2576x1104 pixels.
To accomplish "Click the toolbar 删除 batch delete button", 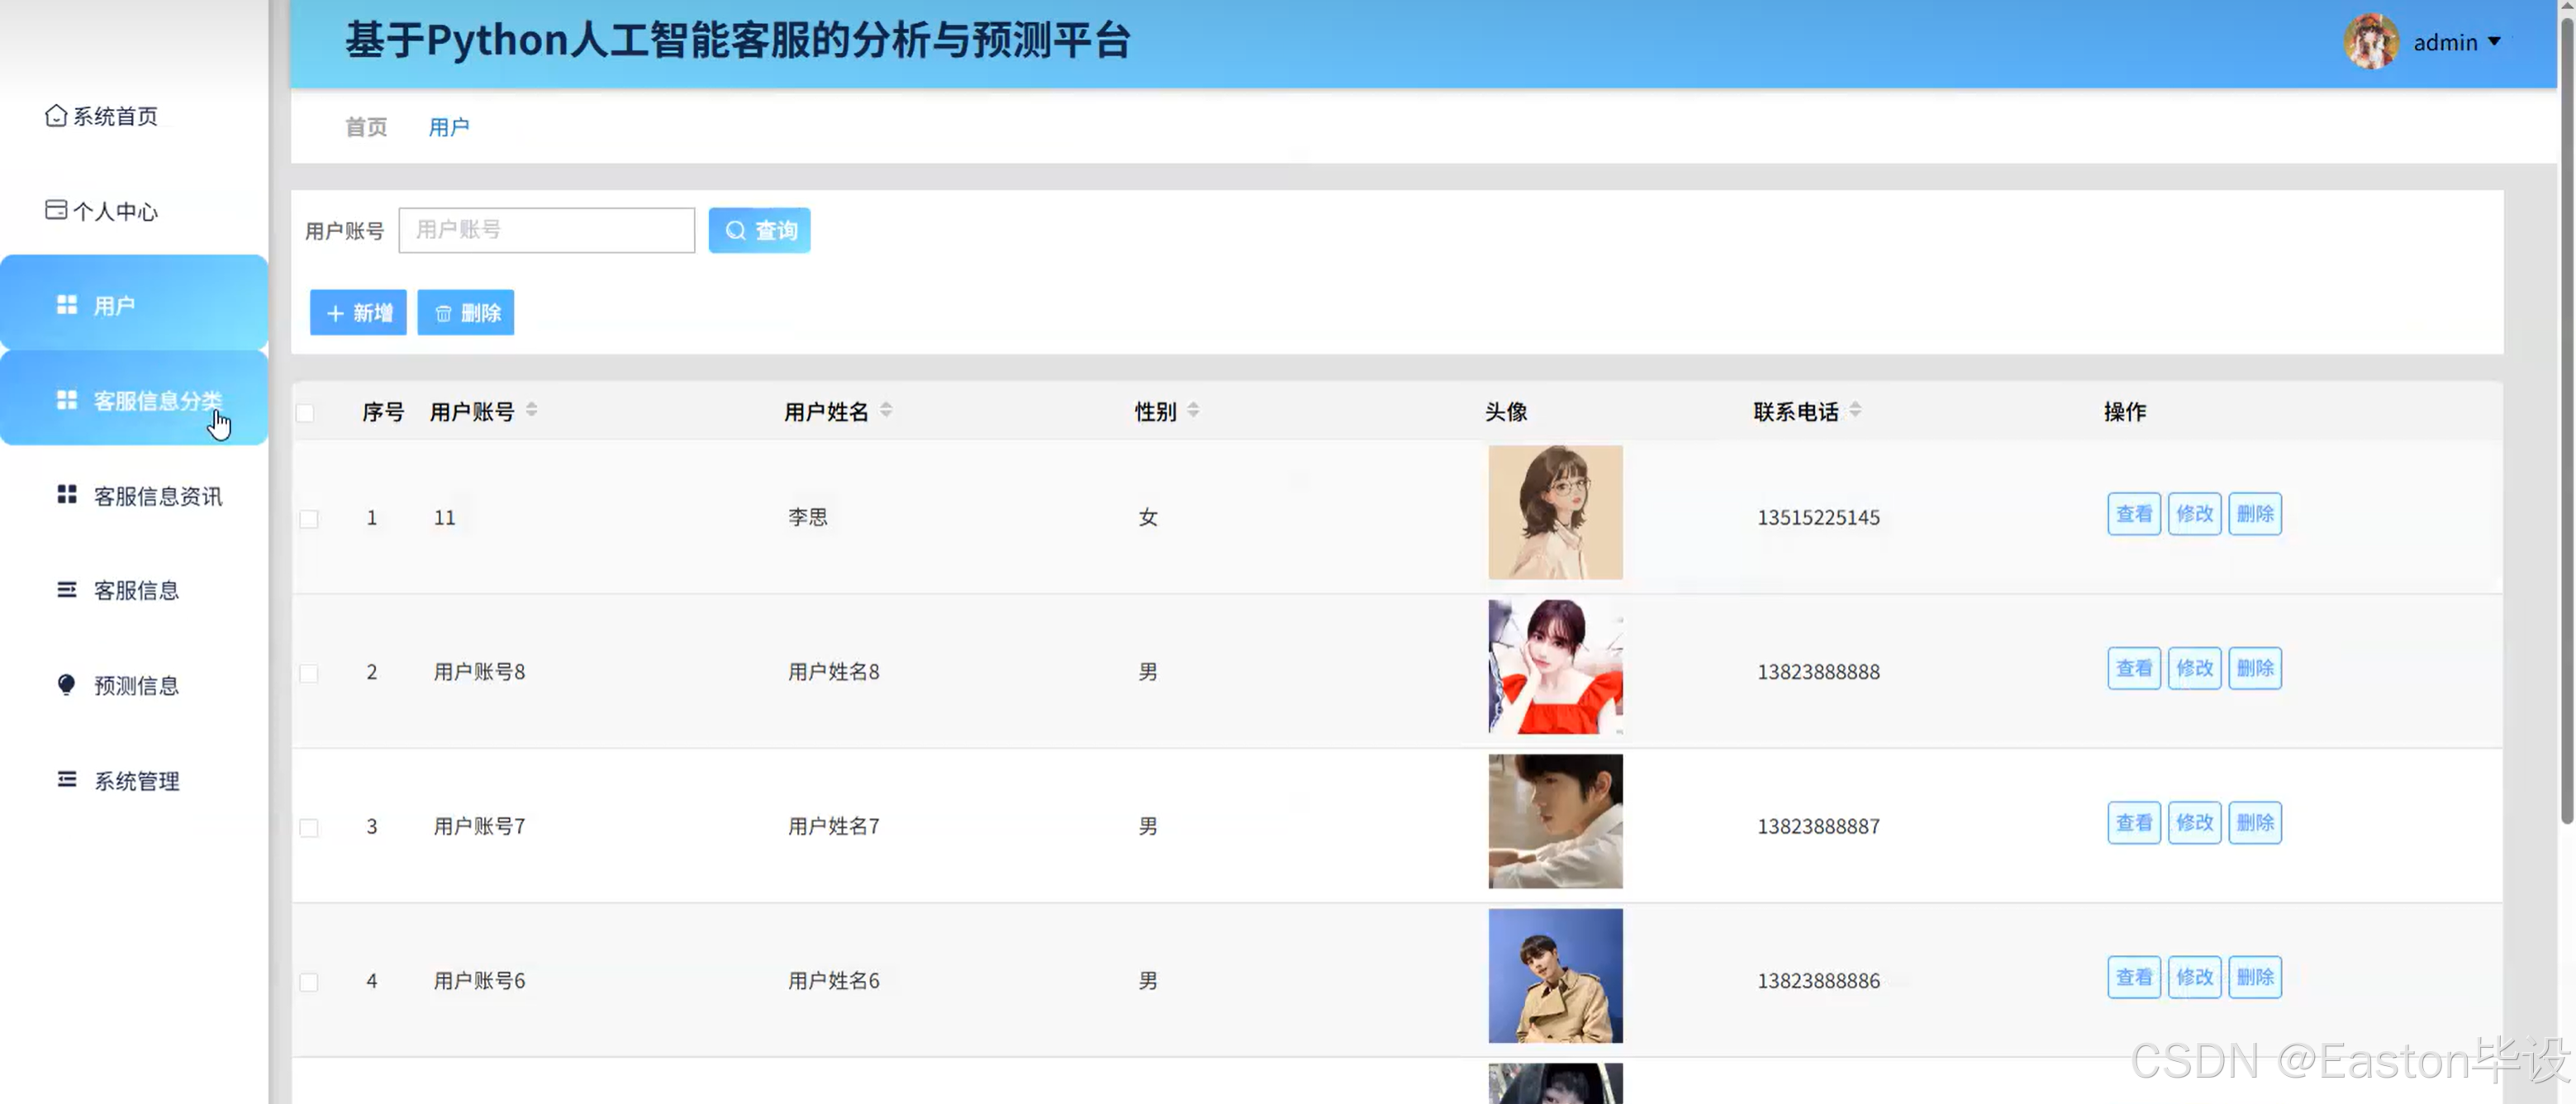I will [466, 312].
